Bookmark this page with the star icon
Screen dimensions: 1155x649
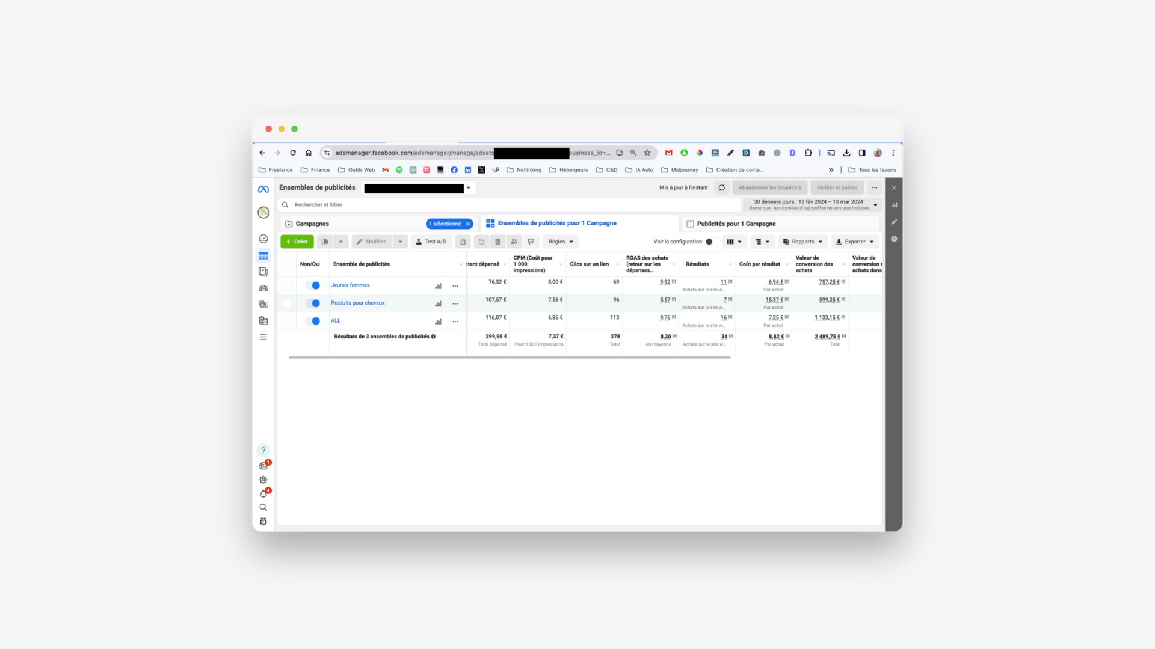(647, 153)
